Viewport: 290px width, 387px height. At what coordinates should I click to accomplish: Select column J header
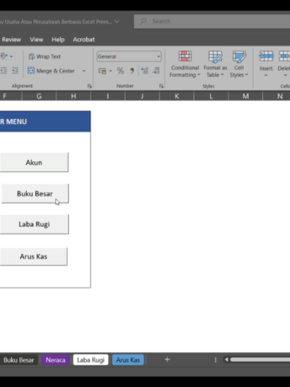142,96
